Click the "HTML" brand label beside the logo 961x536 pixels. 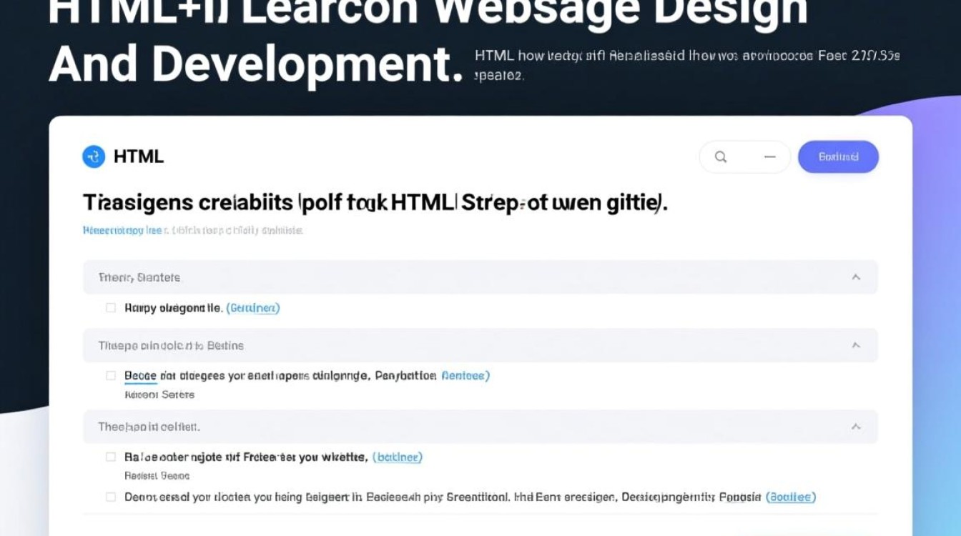pyautogui.click(x=139, y=157)
